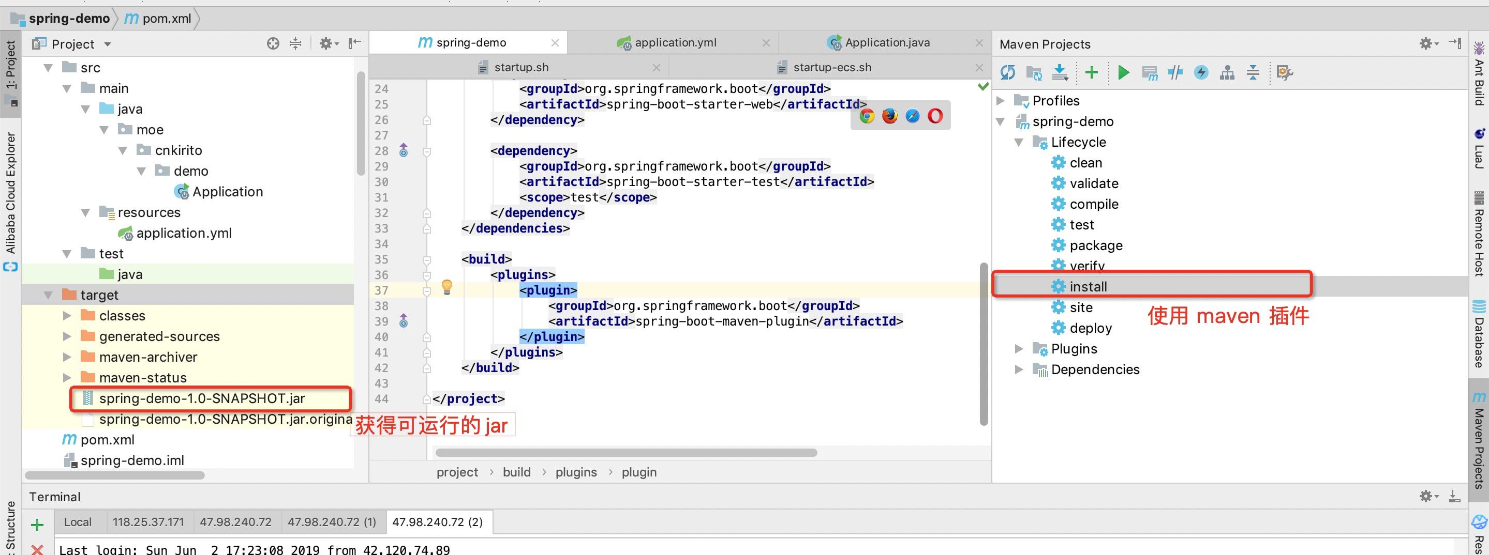Screen dimensions: 1489x555
Task: Open in Opera browser icon
Action: coord(935,116)
